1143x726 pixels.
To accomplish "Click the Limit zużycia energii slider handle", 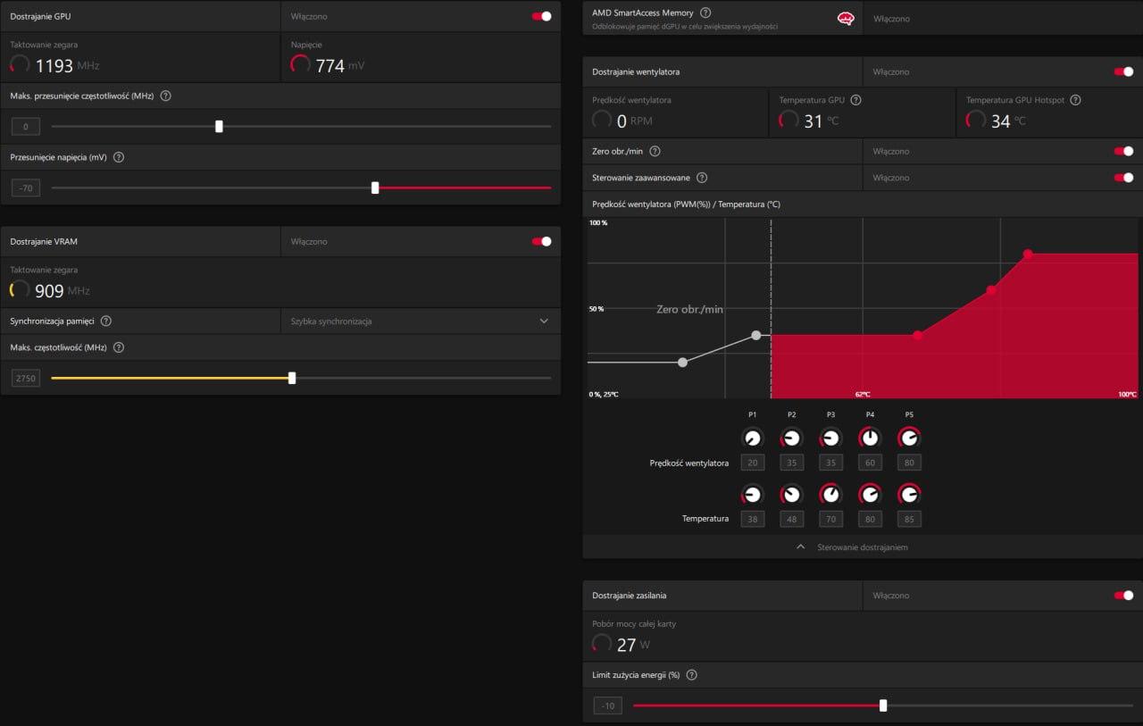I will (883, 705).
